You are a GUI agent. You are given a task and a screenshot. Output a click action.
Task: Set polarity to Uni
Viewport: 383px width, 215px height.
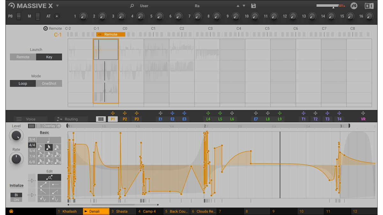click(x=16, y=200)
